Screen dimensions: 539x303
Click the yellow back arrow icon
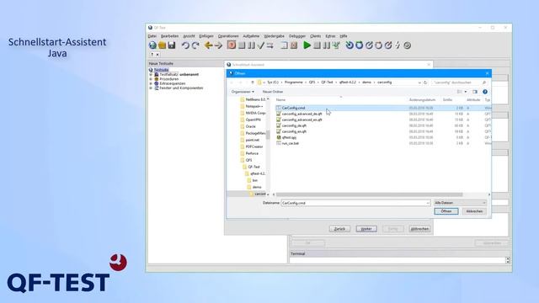tap(208, 45)
